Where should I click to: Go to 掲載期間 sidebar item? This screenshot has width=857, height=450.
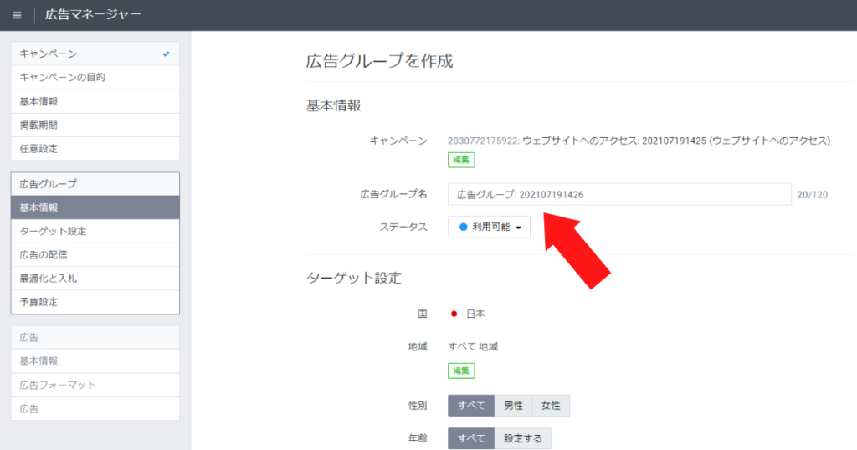(x=95, y=125)
